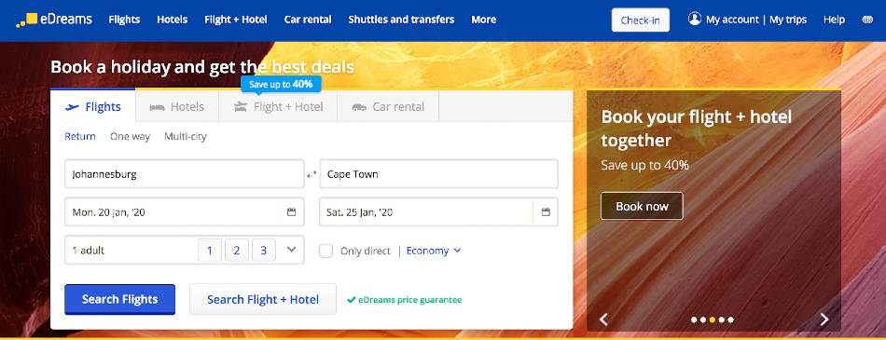Open the return date calendar icon
The width and height of the screenshot is (886, 340).
click(x=546, y=212)
